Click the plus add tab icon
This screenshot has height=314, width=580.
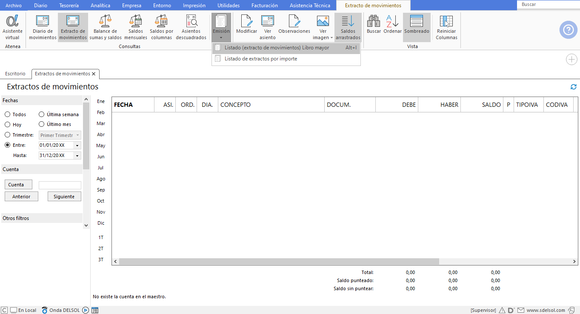point(571,60)
